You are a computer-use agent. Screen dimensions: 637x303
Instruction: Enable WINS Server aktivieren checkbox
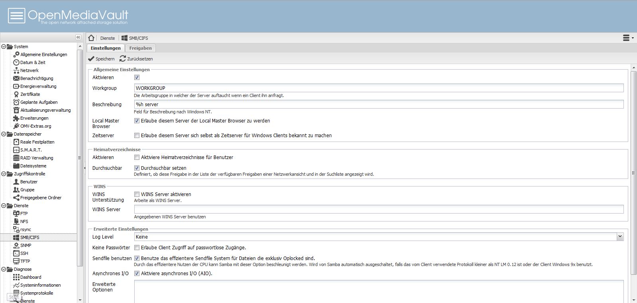[137, 194]
